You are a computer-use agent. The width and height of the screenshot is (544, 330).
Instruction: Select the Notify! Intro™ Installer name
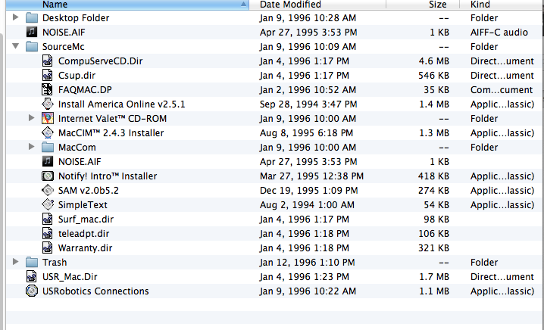108,176
